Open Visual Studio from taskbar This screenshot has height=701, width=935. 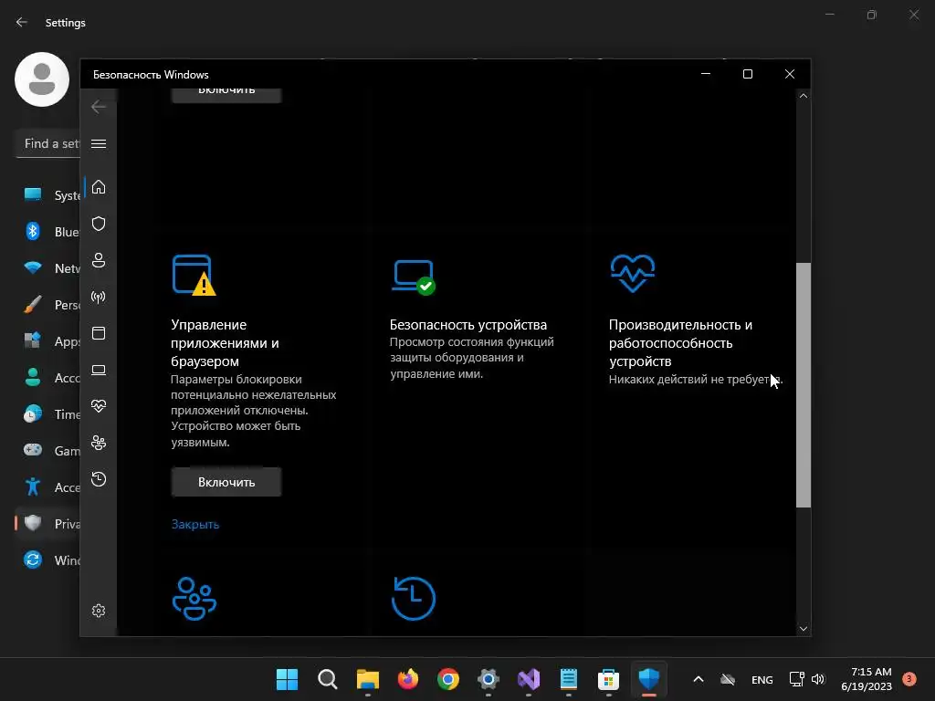[x=529, y=679]
